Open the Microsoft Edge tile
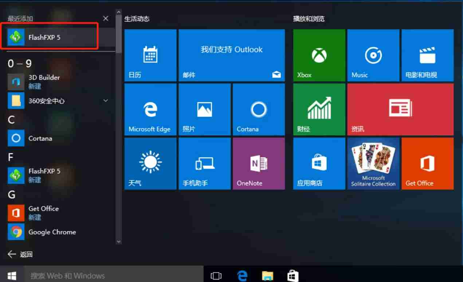This screenshot has height=282, width=463. tap(150, 110)
